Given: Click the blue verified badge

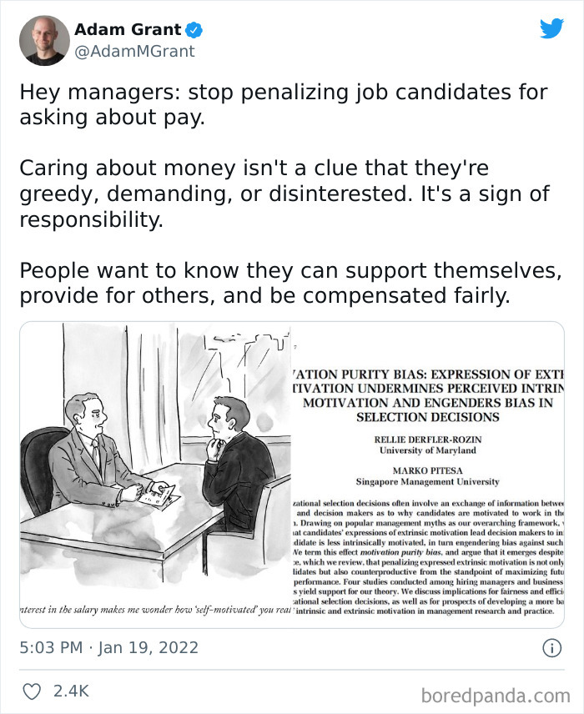Looking at the screenshot, I should pos(194,30).
